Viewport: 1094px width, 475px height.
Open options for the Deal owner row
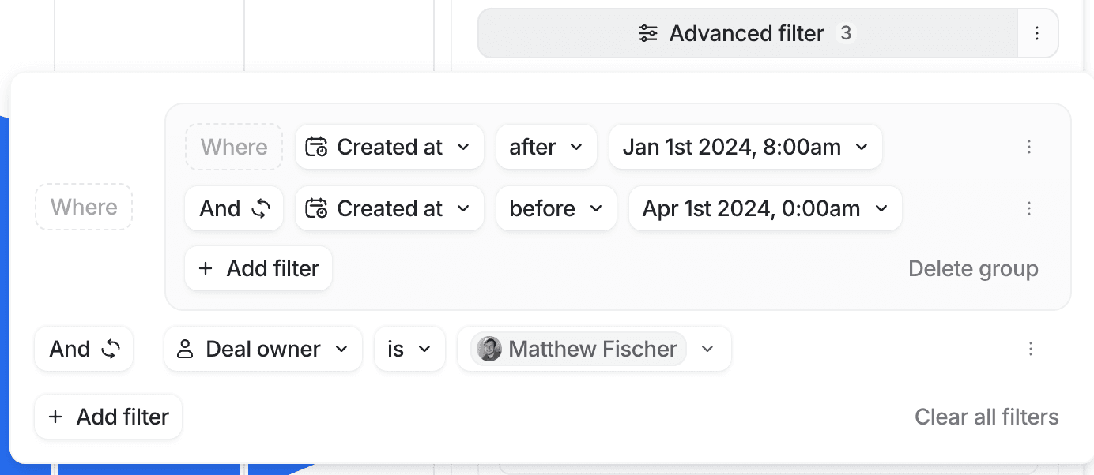pyautogui.click(x=1031, y=349)
